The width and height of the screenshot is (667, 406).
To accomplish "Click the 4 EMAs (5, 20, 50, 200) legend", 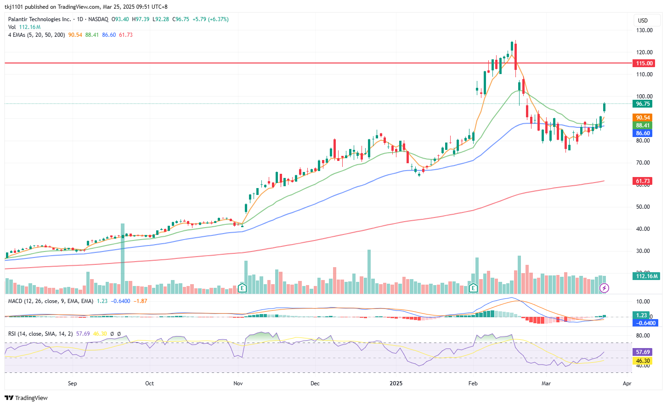I will (36, 35).
